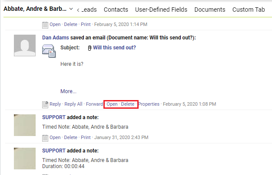Select the Custom Tab
Screen dimensions: 272x175
point(249,10)
